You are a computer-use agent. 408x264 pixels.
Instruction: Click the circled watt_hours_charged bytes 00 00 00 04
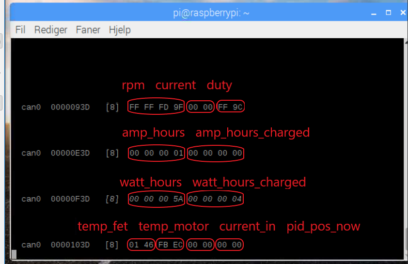tap(215, 199)
